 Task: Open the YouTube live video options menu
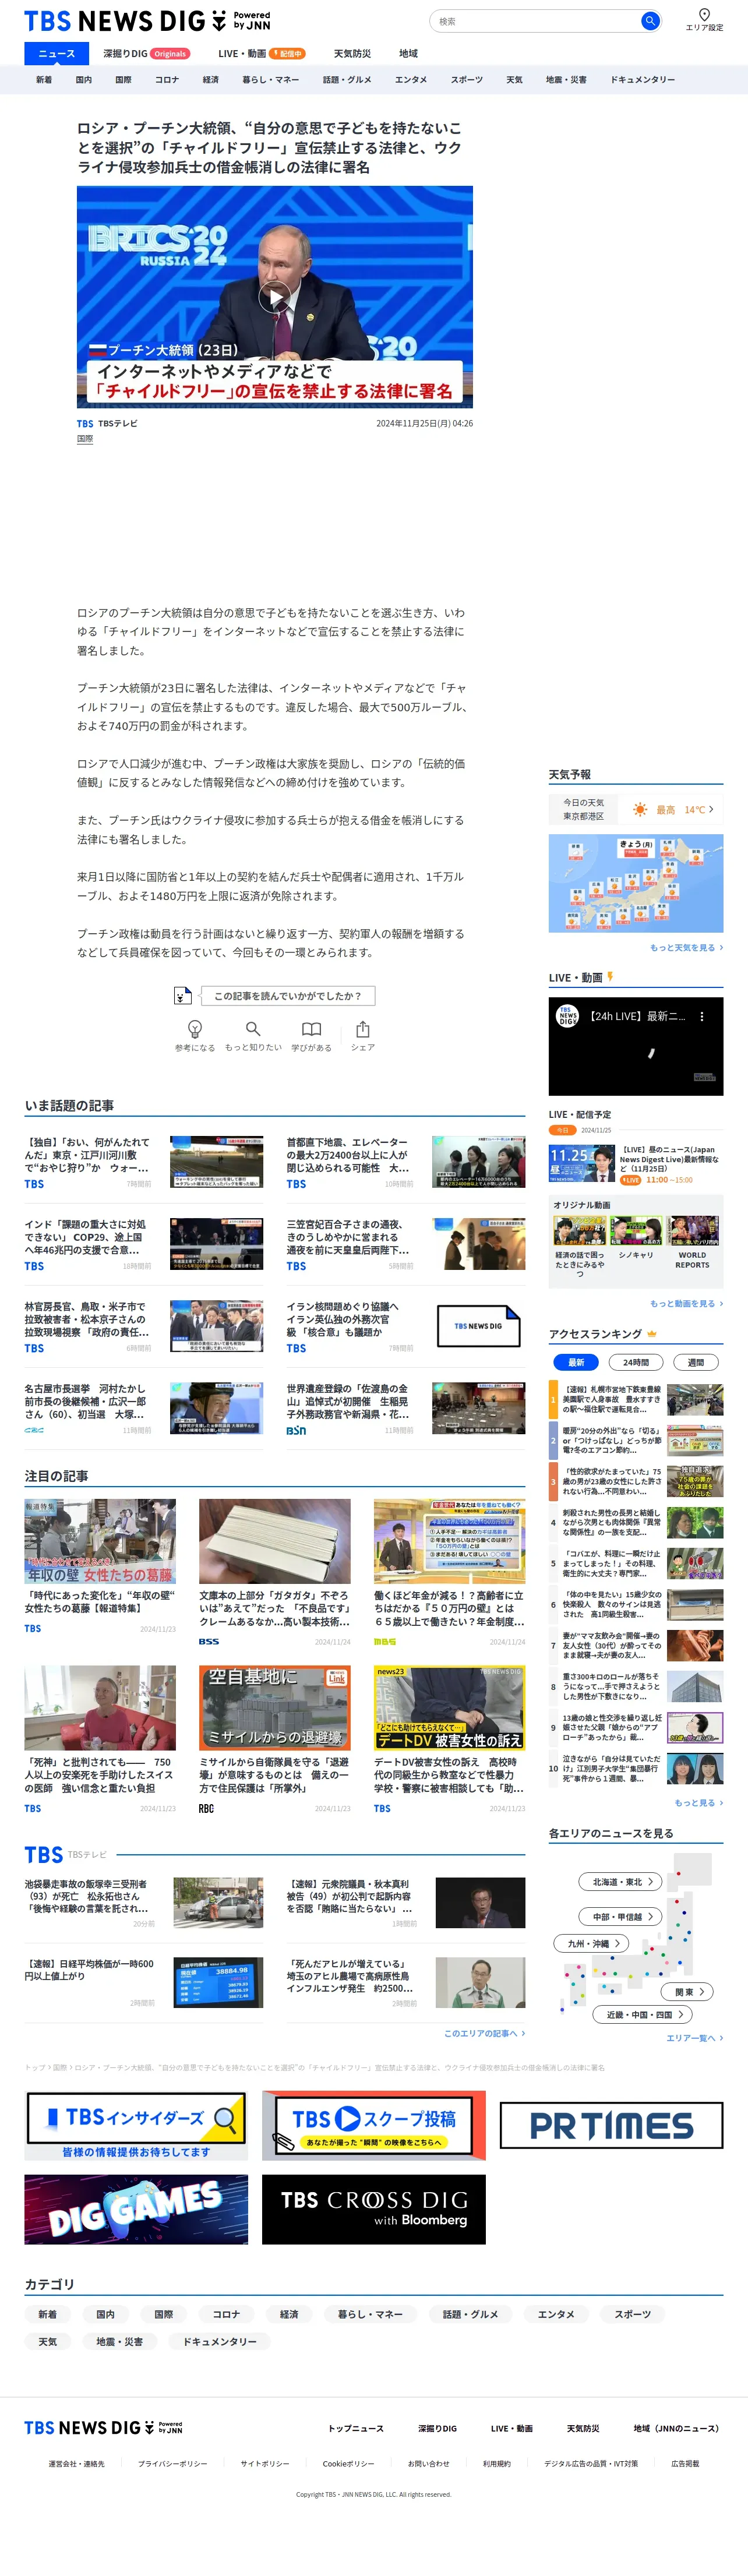(702, 1016)
